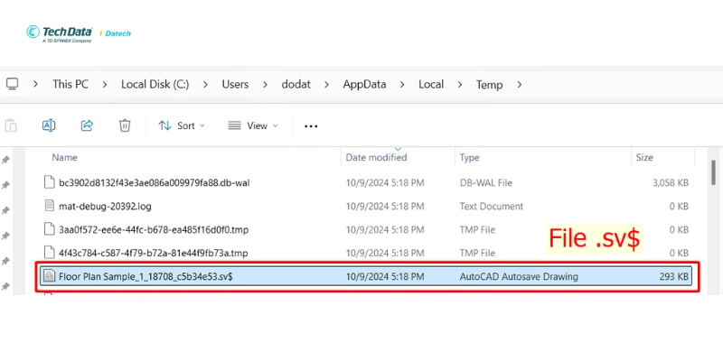Click the DB-WAL File type cell
The height and width of the screenshot is (361, 723).
tap(486, 183)
